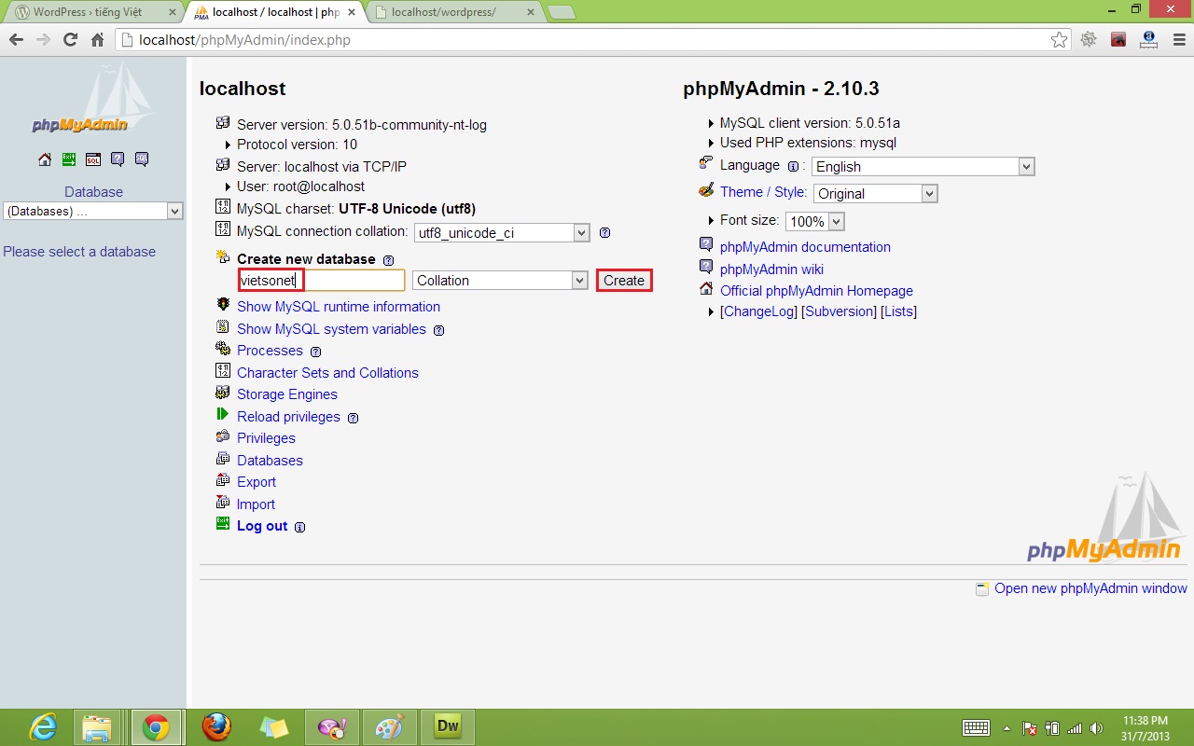Click the Reload privileges link
This screenshot has height=746, width=1194.
pos(288,417)
